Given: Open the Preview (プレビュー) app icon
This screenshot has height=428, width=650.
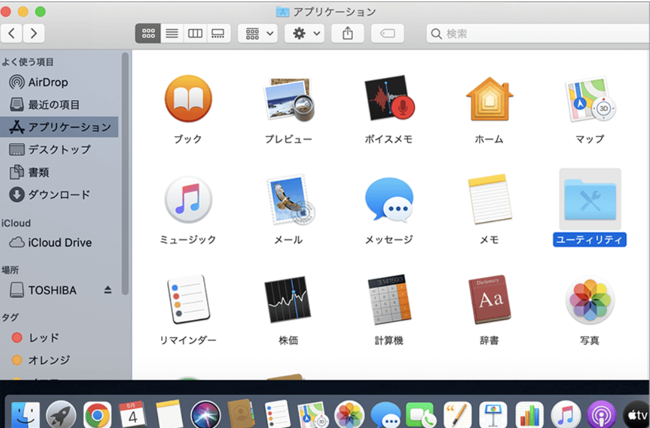Looking at the screenshot, I should pos(289,100).
